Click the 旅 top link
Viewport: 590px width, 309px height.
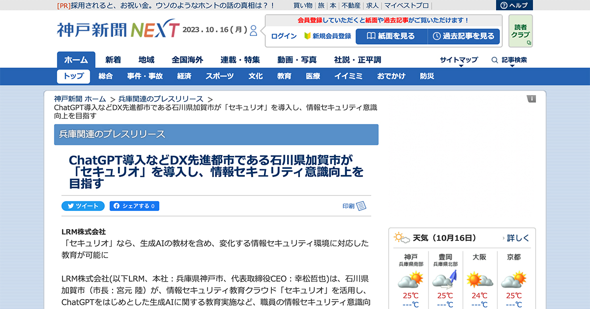(x=321, y=5)
